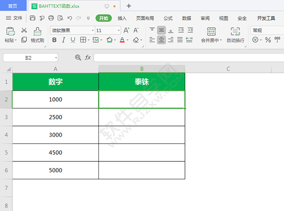The image size is (284, 211).
Task: Open Print Preview icon
Action: (x=60, y=18)
